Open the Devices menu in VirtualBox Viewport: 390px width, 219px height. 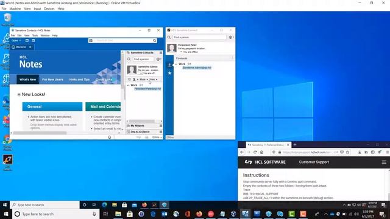pos(49,9)
